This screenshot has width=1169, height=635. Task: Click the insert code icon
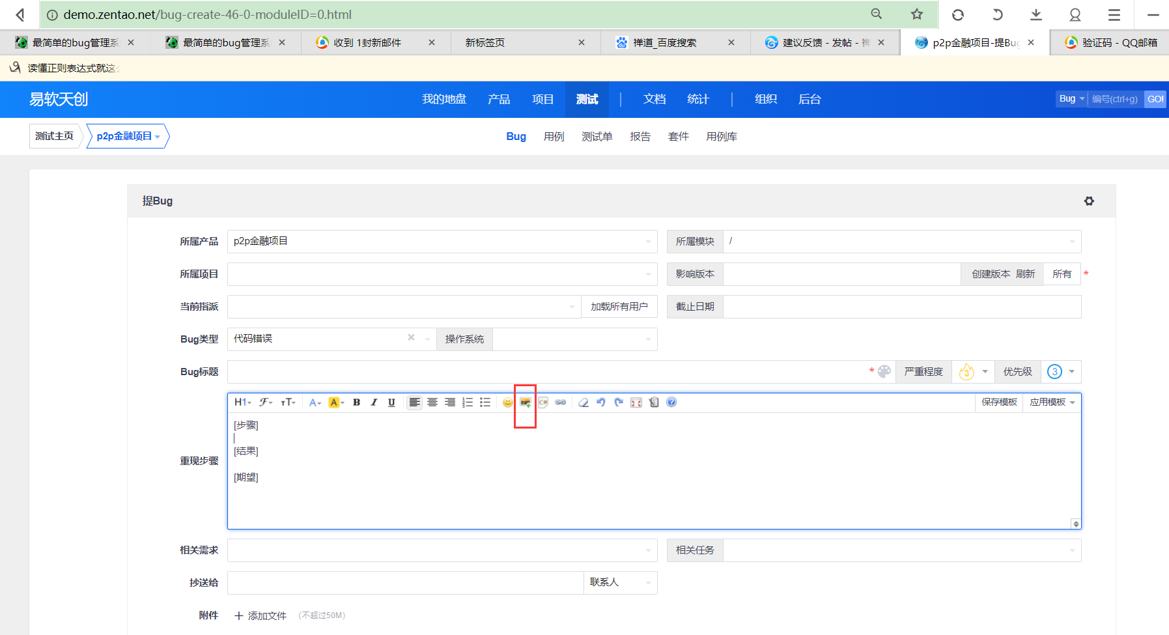click(542, 402)
